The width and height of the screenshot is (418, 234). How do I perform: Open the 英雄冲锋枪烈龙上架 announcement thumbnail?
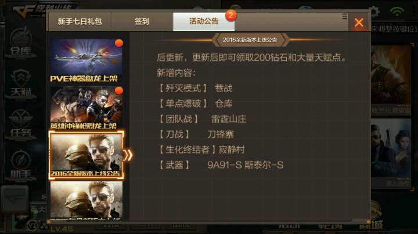tap(87, 108)
